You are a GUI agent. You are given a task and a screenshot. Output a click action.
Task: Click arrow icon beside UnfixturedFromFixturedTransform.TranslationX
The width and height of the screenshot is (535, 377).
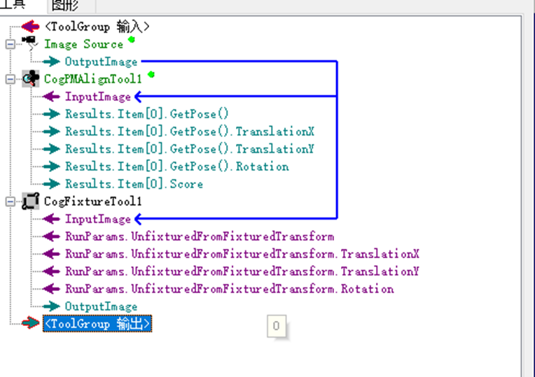(x=52, y=254)
